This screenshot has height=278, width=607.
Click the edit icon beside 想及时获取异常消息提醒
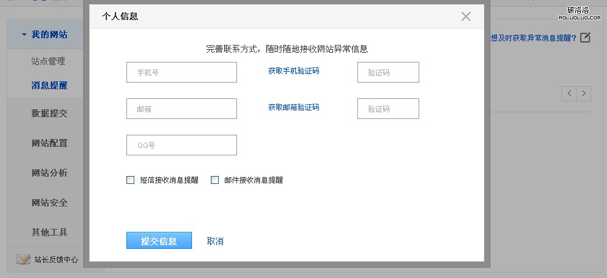click(x=585, y=38)
